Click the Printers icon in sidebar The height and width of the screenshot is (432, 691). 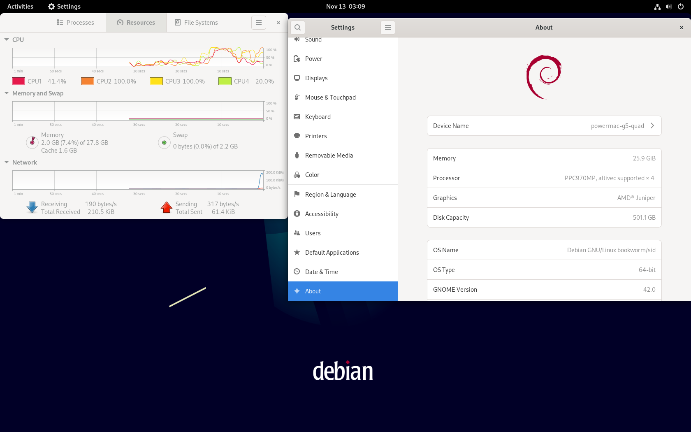coord(297,136)
